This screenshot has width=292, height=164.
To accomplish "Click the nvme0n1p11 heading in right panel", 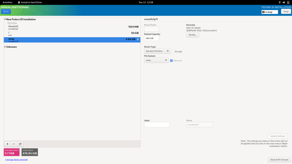I will coord(151,19).
